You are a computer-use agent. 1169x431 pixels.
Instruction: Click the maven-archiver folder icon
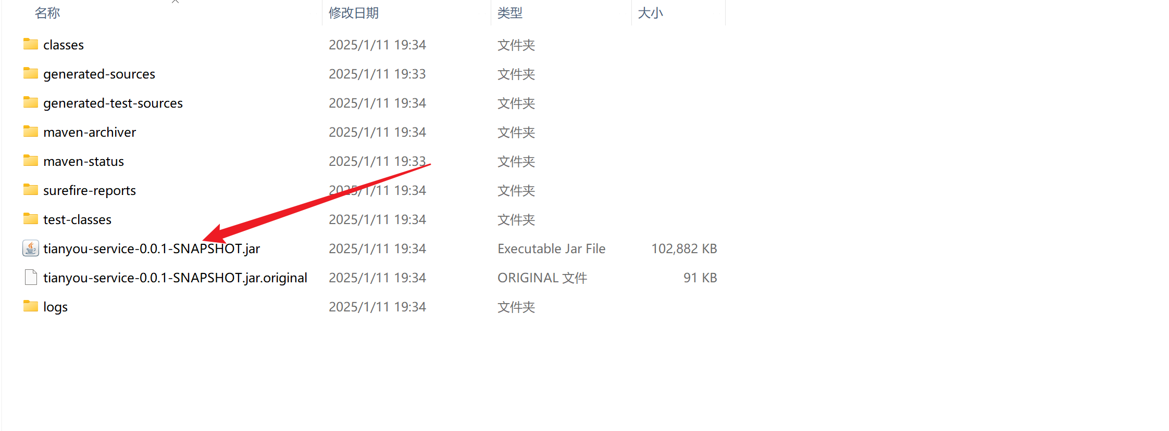click(x=31, y=132)
